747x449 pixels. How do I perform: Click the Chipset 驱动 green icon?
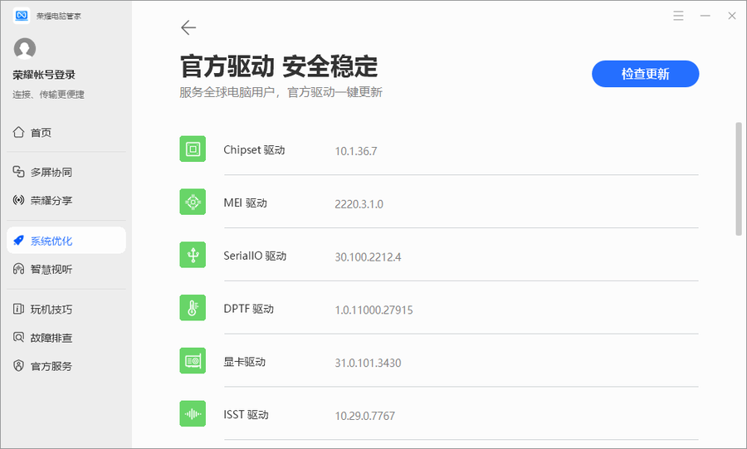pos(193,149)
